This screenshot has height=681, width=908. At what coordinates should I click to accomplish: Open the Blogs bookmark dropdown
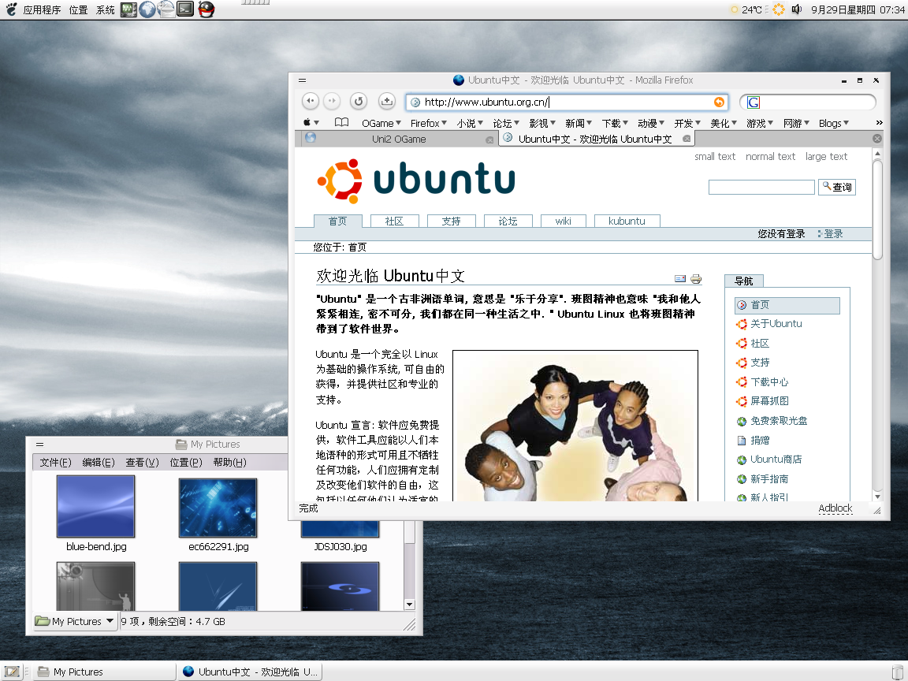click(834, 123)
